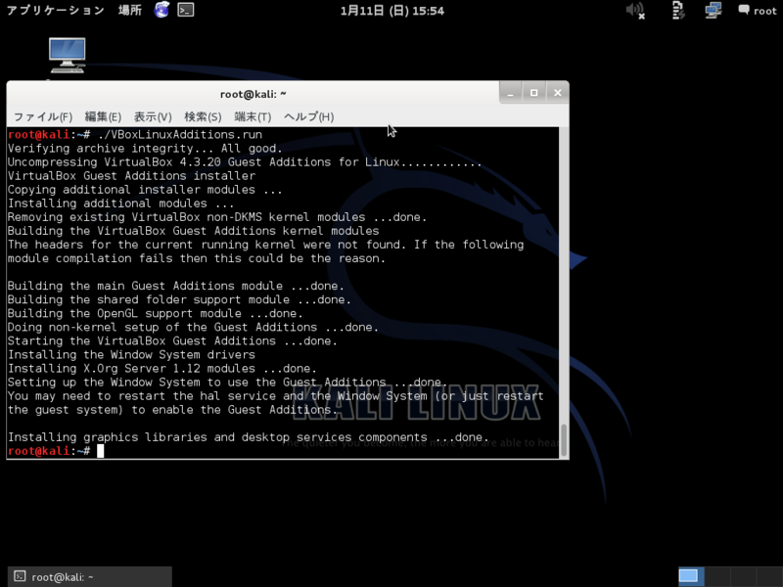Click 'The headers for the current running kernel' line
This screenshot has height=587, width=783.
click(x=265, y=245)
